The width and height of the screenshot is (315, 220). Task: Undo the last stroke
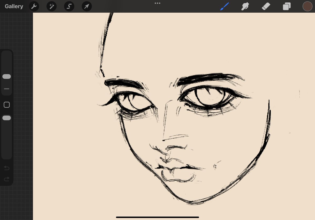7,168
